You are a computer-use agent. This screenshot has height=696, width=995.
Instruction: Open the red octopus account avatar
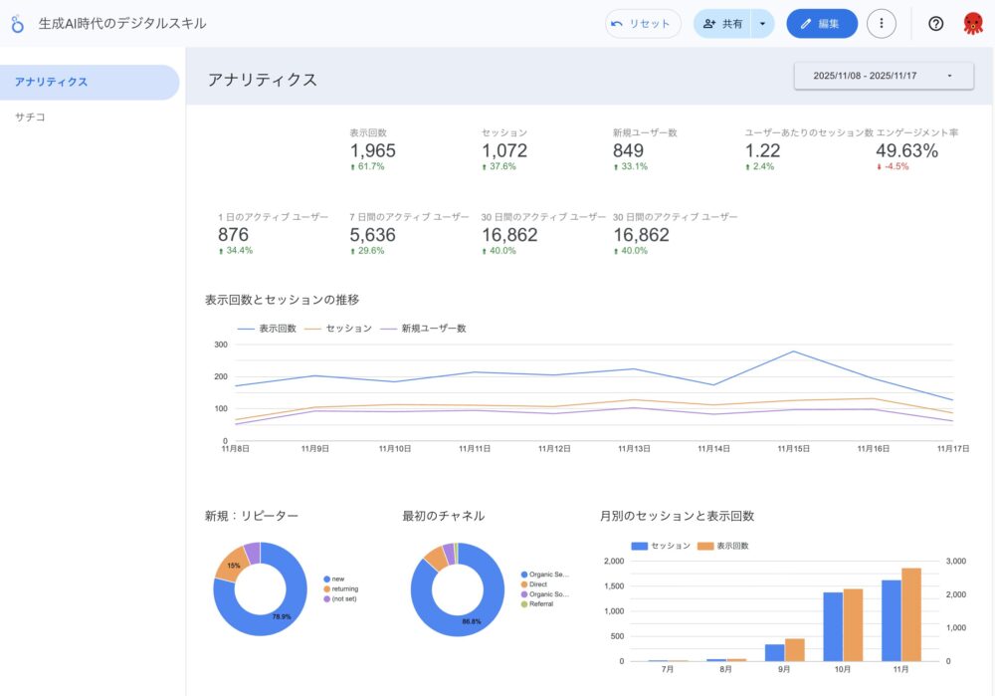point(972,24)
